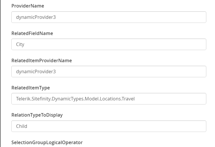The height and width of the screenshot is (147, 215).
Task: Select the RelatedItemProviderName text box
Action: [x=109, y=71]
